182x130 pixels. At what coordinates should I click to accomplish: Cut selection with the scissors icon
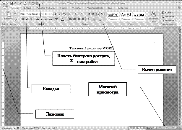point(15,13)
